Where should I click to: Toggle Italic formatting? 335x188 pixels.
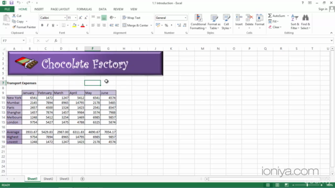point(48,26)
